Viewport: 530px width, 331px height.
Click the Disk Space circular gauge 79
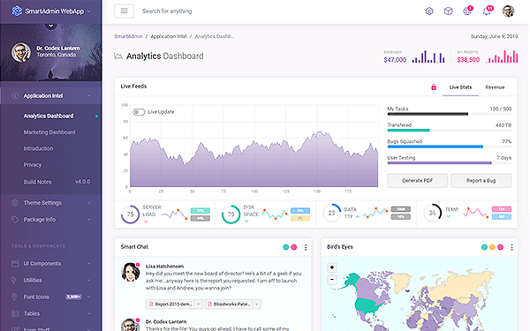point(231,214)
